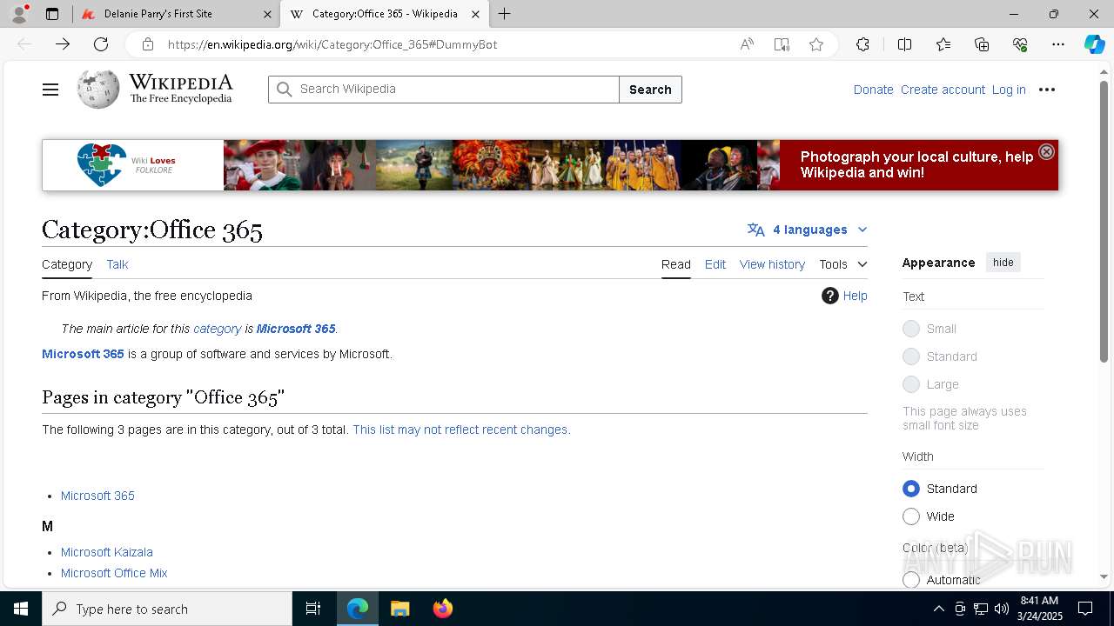Select the Large text size radio
This screenshot has width=1114, height=626.
click(x=911, y=384)
